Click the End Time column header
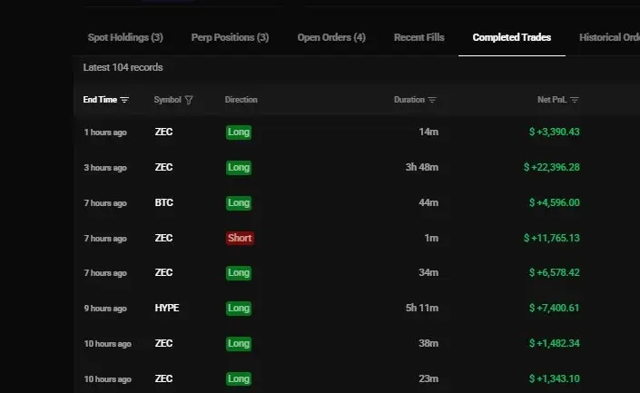Viewport: 640px width, 393px height. click(x=100, y=100)
